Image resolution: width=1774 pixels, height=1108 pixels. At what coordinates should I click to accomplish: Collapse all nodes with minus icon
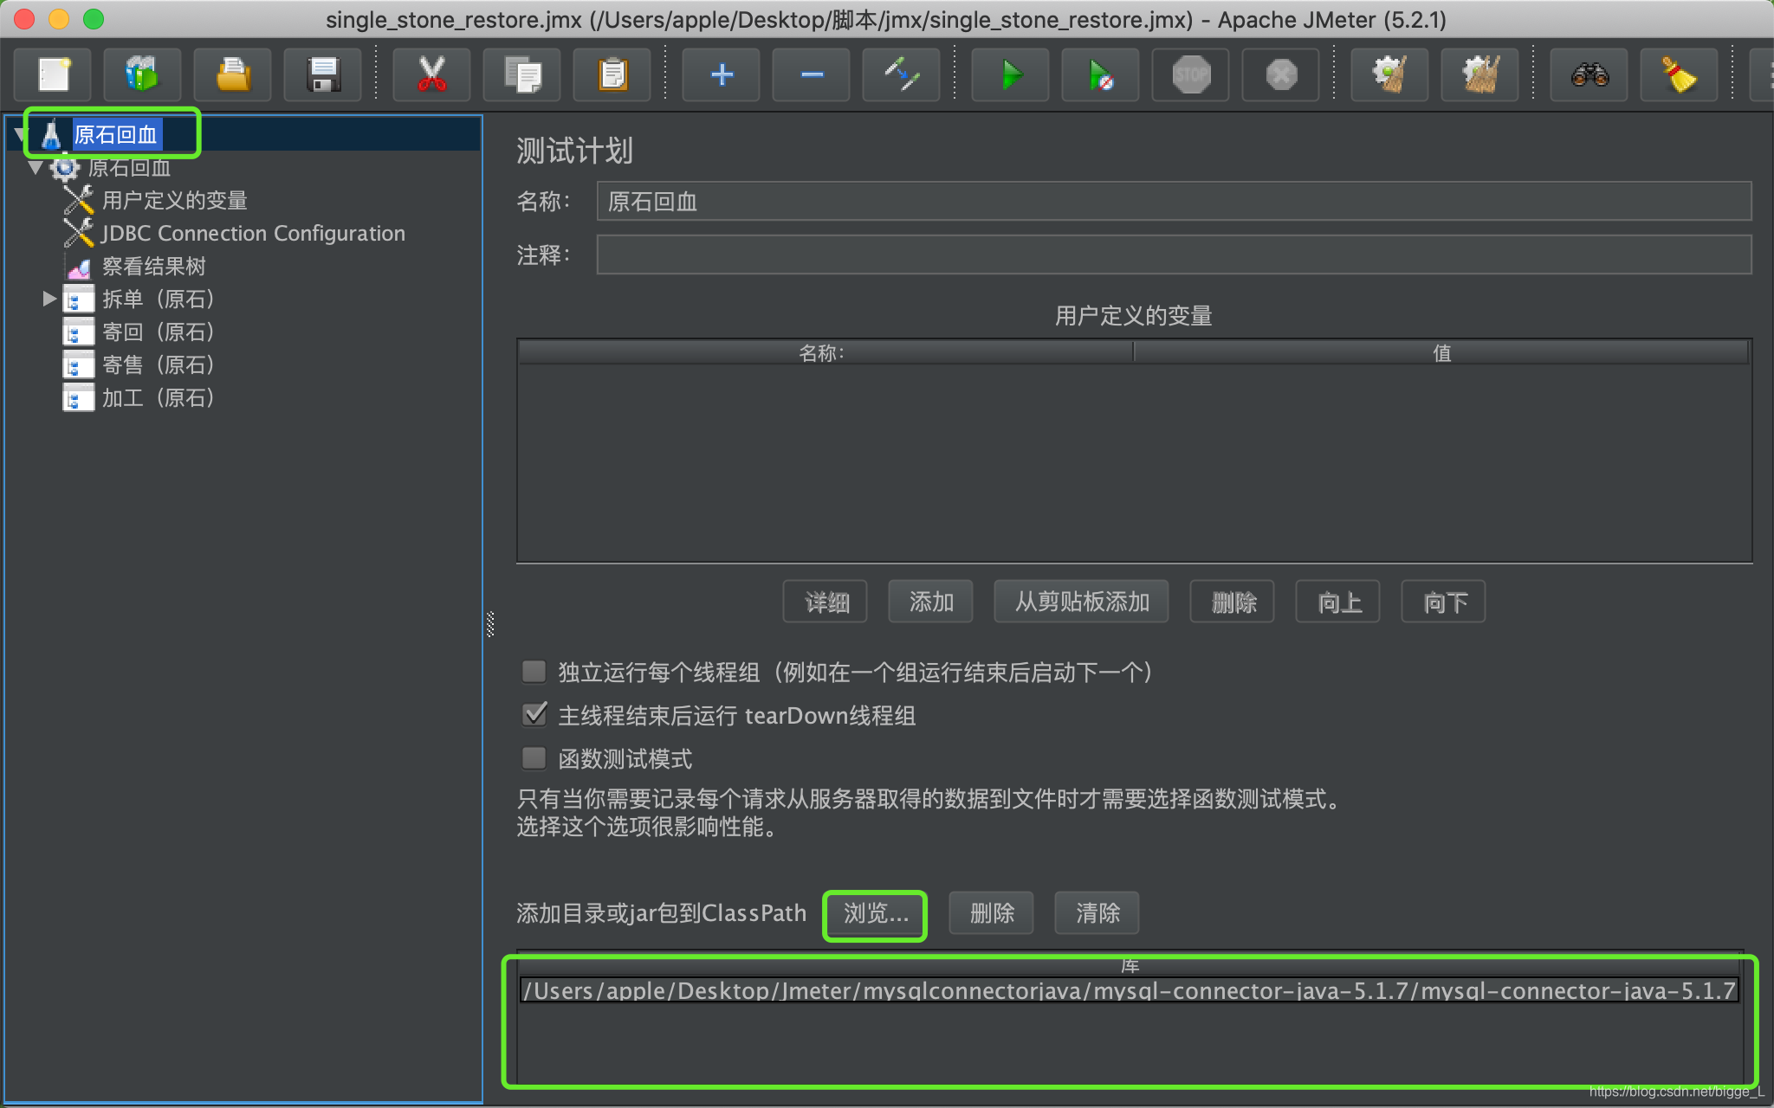(x=811, y=74)
